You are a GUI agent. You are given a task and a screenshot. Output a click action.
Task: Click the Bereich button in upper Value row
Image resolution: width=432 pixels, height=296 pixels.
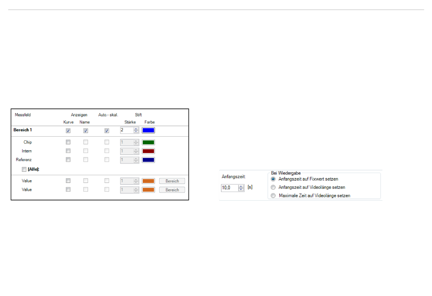point(172,181)
